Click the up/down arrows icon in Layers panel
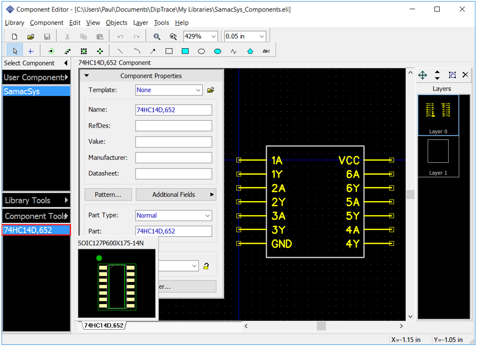 click(437, 75)
